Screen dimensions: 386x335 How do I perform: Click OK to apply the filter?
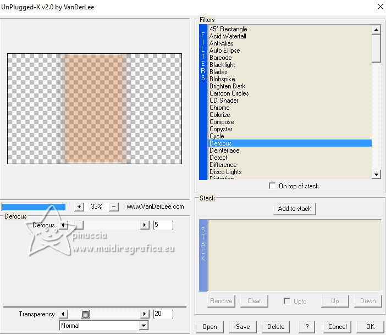click(370, 327)
